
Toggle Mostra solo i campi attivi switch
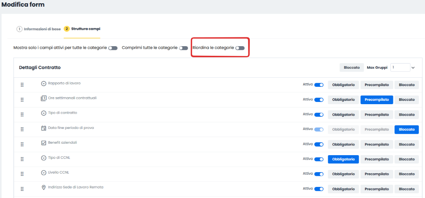[x=113, y=48]
